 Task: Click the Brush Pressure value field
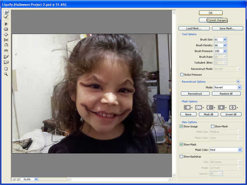[x=218, y=51]
